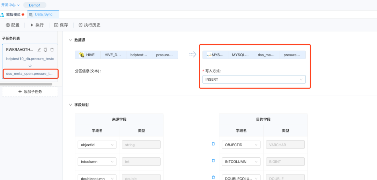Viewport: 377px width, 180px height.
Task: Click the HIVE source type icon
Action: pyautogui.click(x=82, y=55)
